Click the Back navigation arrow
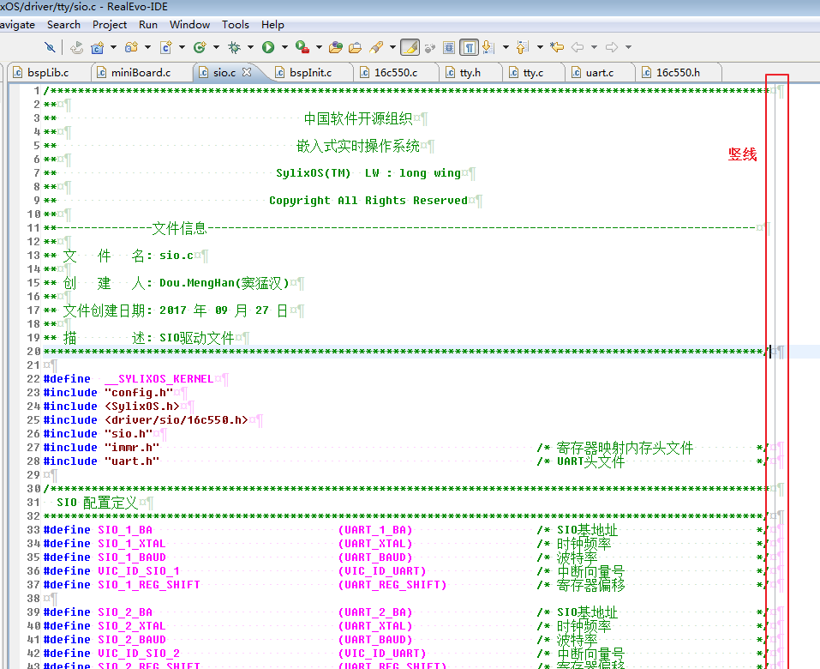The width and height of the screenshot is (820, 669). (578, 48)
